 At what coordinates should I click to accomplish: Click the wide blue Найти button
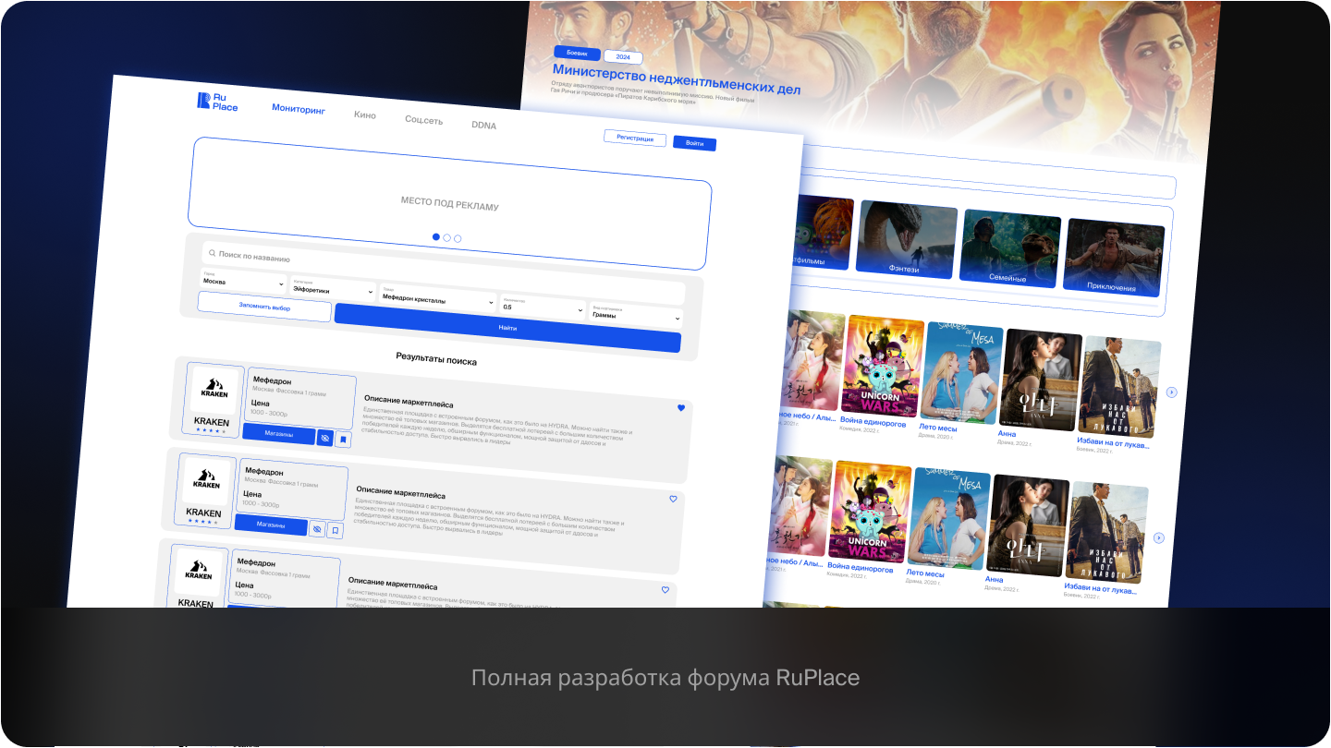pos(507,328)
